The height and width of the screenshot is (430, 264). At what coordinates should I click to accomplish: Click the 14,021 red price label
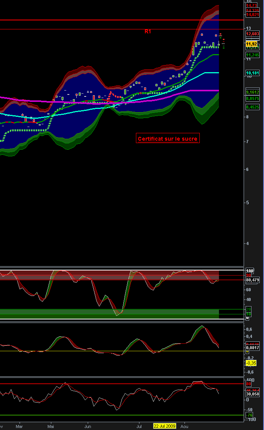point(253,15)
